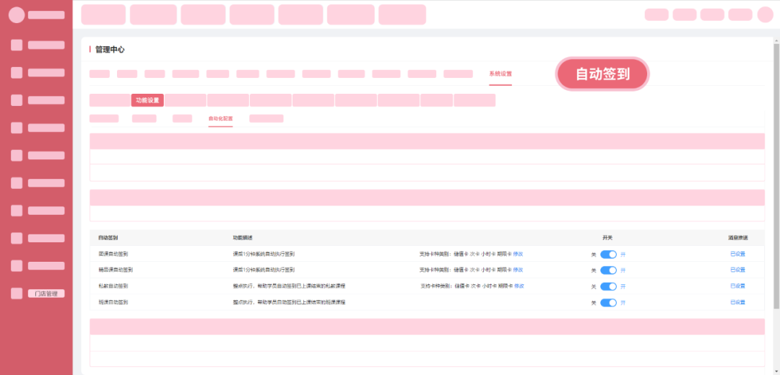Toggle the 团课自动签到 switch
The height and width of the screenshot is (375, 780).
coord(608,254)
